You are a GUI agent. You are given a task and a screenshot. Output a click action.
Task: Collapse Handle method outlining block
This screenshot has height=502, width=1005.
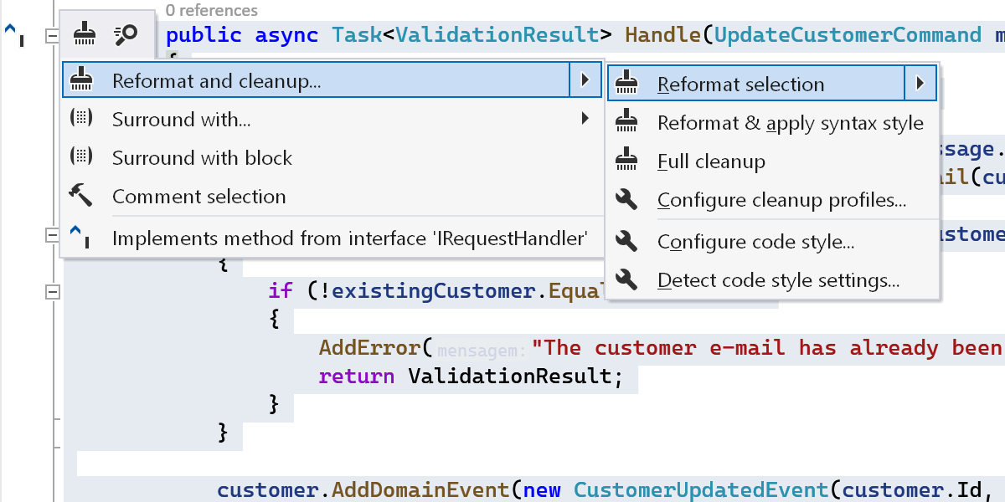[x=53, y=36]
